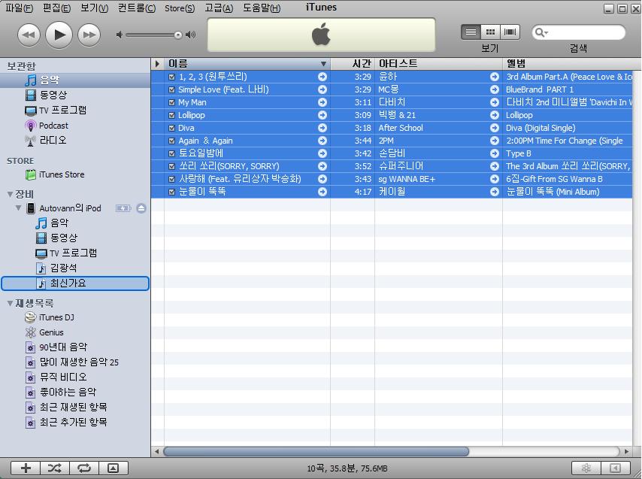Sort songs by 아티스트 column
This screenshot has height=479, width=642.
coord(438,63)
